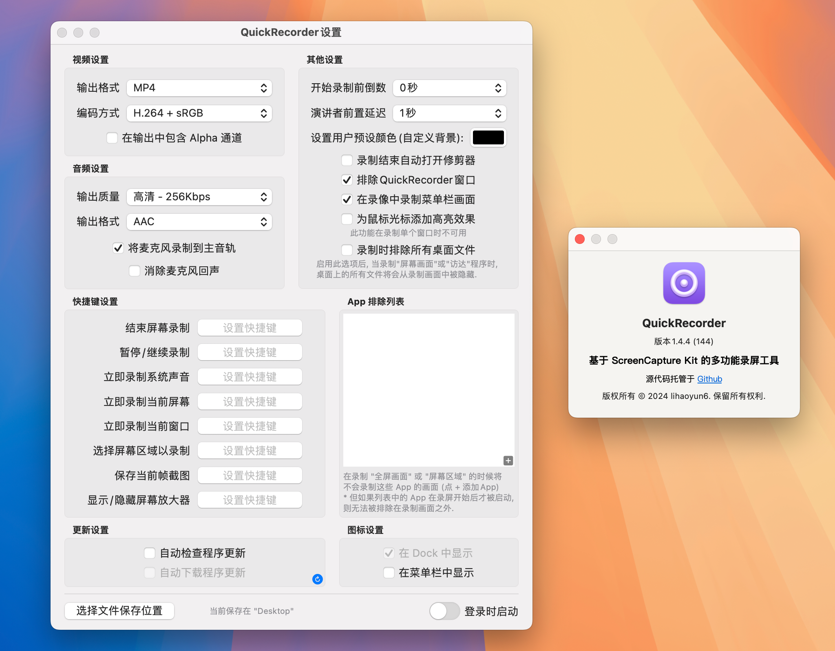Click the 此功能在录制单个窗口时不可用 note
This screenshot has height=651, width=835.
[408, 233]
